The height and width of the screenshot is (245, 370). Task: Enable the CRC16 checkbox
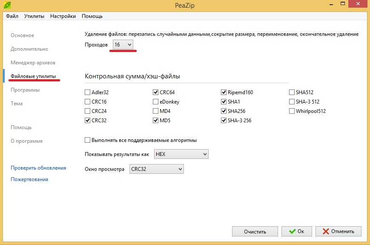tap(88, 102)
